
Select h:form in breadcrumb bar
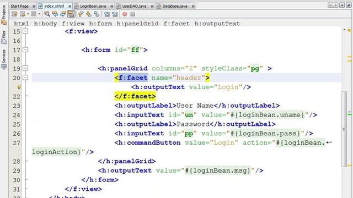100,24
